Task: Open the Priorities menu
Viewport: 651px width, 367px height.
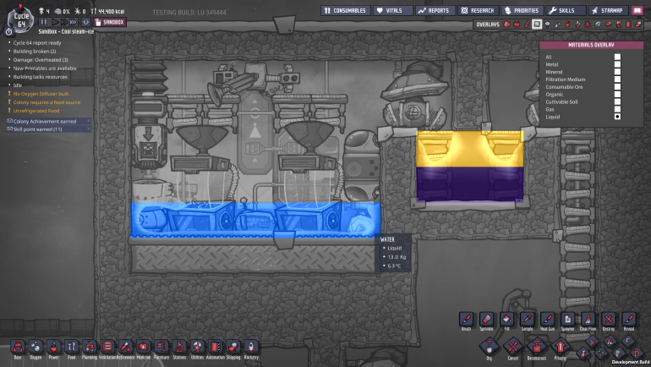Action: pos(522,10)
